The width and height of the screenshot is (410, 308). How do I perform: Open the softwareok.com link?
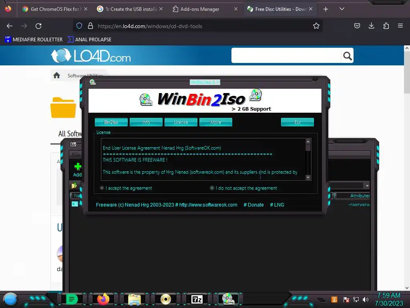coord(208,205)
